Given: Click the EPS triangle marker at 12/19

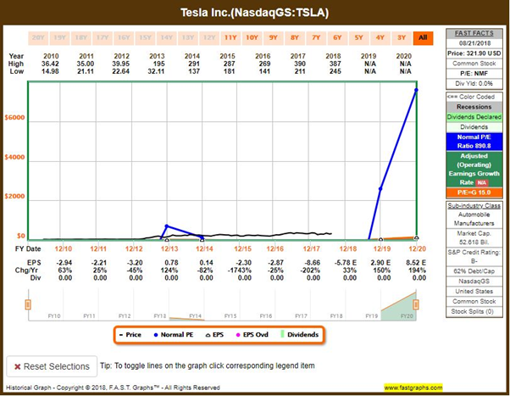Looking at the screenshot, I should coord(380,239).
